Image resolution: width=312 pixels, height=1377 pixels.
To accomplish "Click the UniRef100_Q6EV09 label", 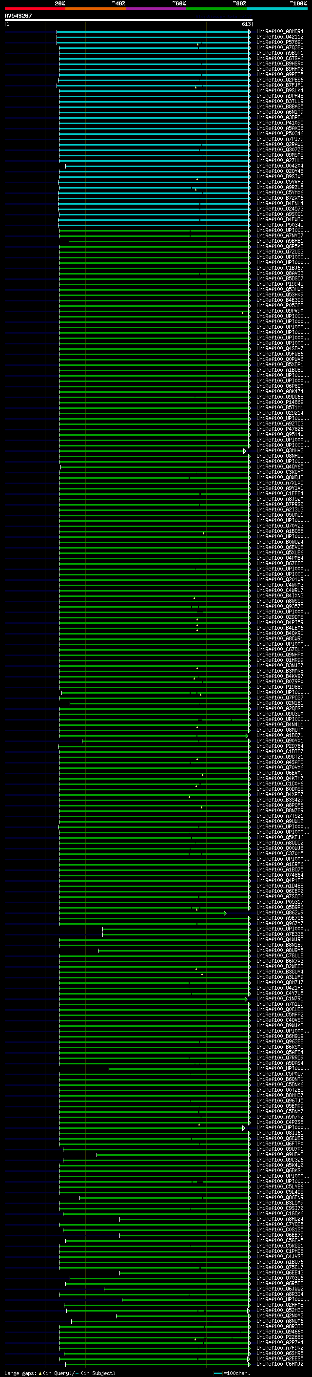I will (x=279, y=773).
